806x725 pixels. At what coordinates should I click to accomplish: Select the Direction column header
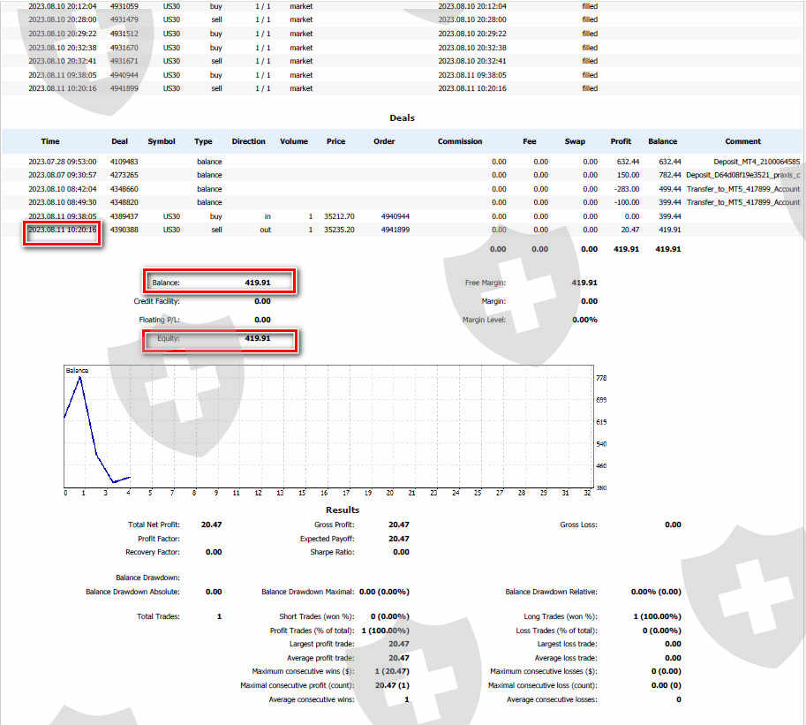248,141
